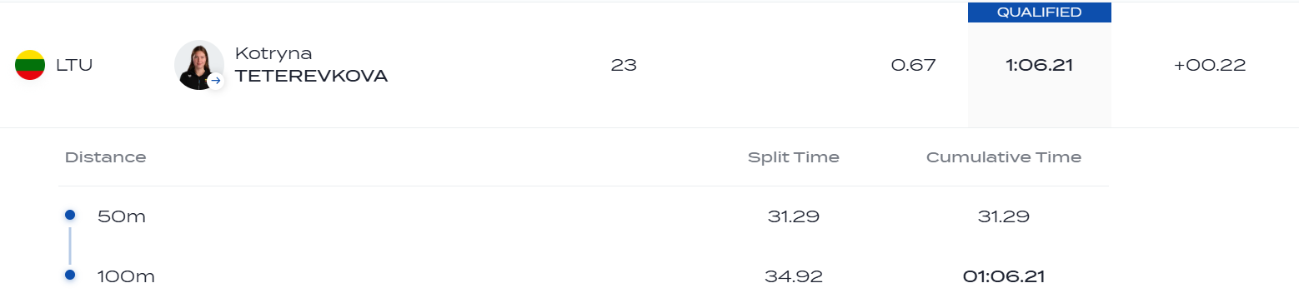Click Kotryna Teterevkova's profile photo

tap(199, 65)
